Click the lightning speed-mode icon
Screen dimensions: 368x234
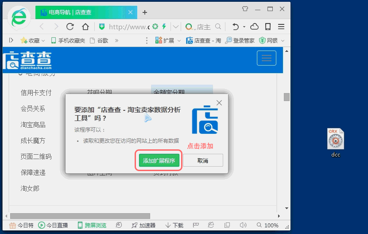[x=164, y=27]
